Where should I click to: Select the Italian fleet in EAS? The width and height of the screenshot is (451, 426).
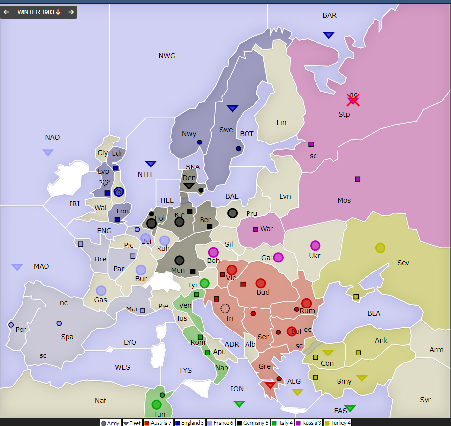(350, 408)
